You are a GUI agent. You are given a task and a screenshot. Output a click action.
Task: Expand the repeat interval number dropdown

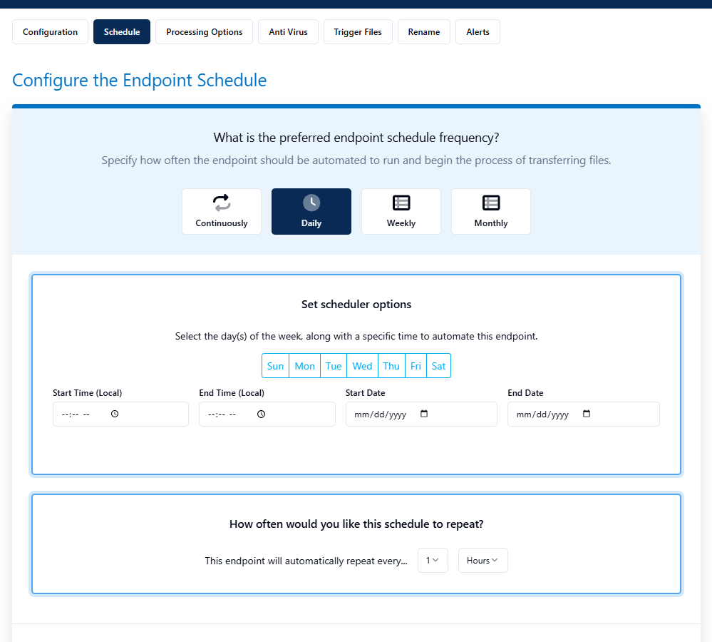[x=433, y=561]
